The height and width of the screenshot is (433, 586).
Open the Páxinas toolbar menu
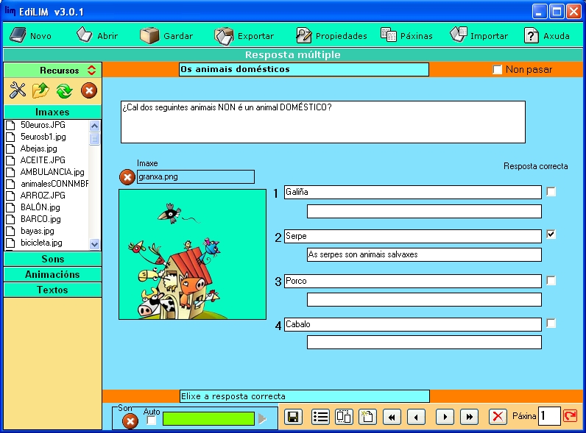(406, 35)
